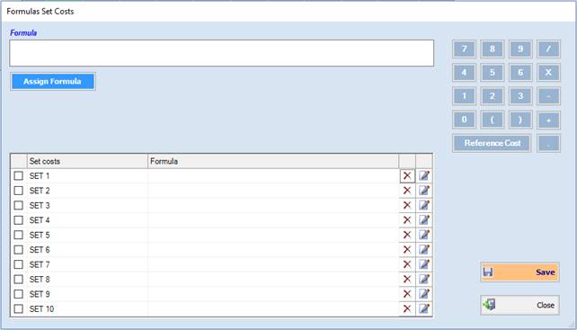This screenshot has width=577, height=330.
Task: Edit the formula of SET 9
Action: pyautogui.click(x=424, y=293)
